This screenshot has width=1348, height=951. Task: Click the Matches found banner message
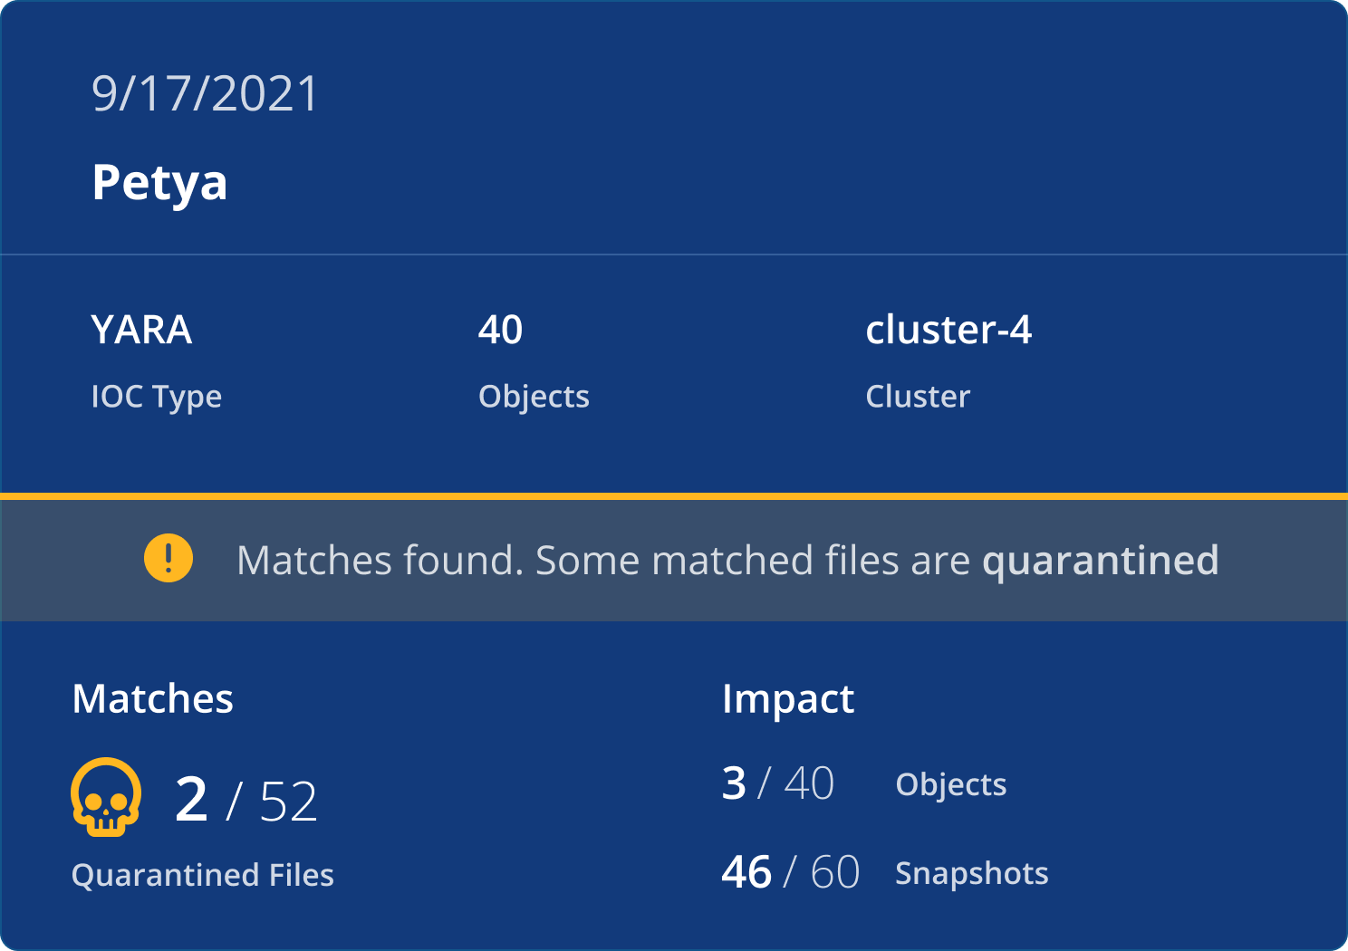(727, 561)
